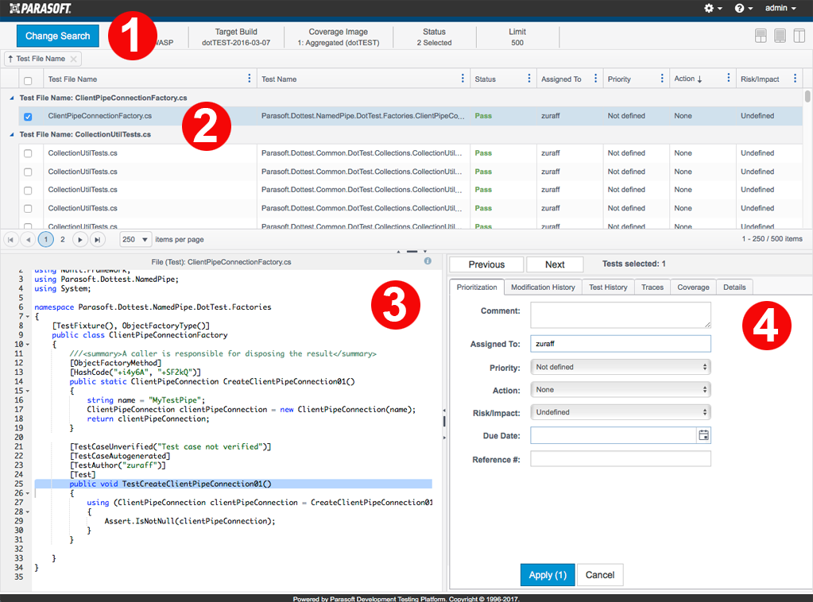
Task: Click the Next test button
Action: point(555,264)
